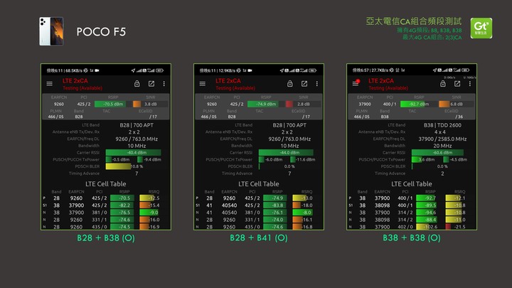Click the 3.8 dB SINR value

[151, 104]
